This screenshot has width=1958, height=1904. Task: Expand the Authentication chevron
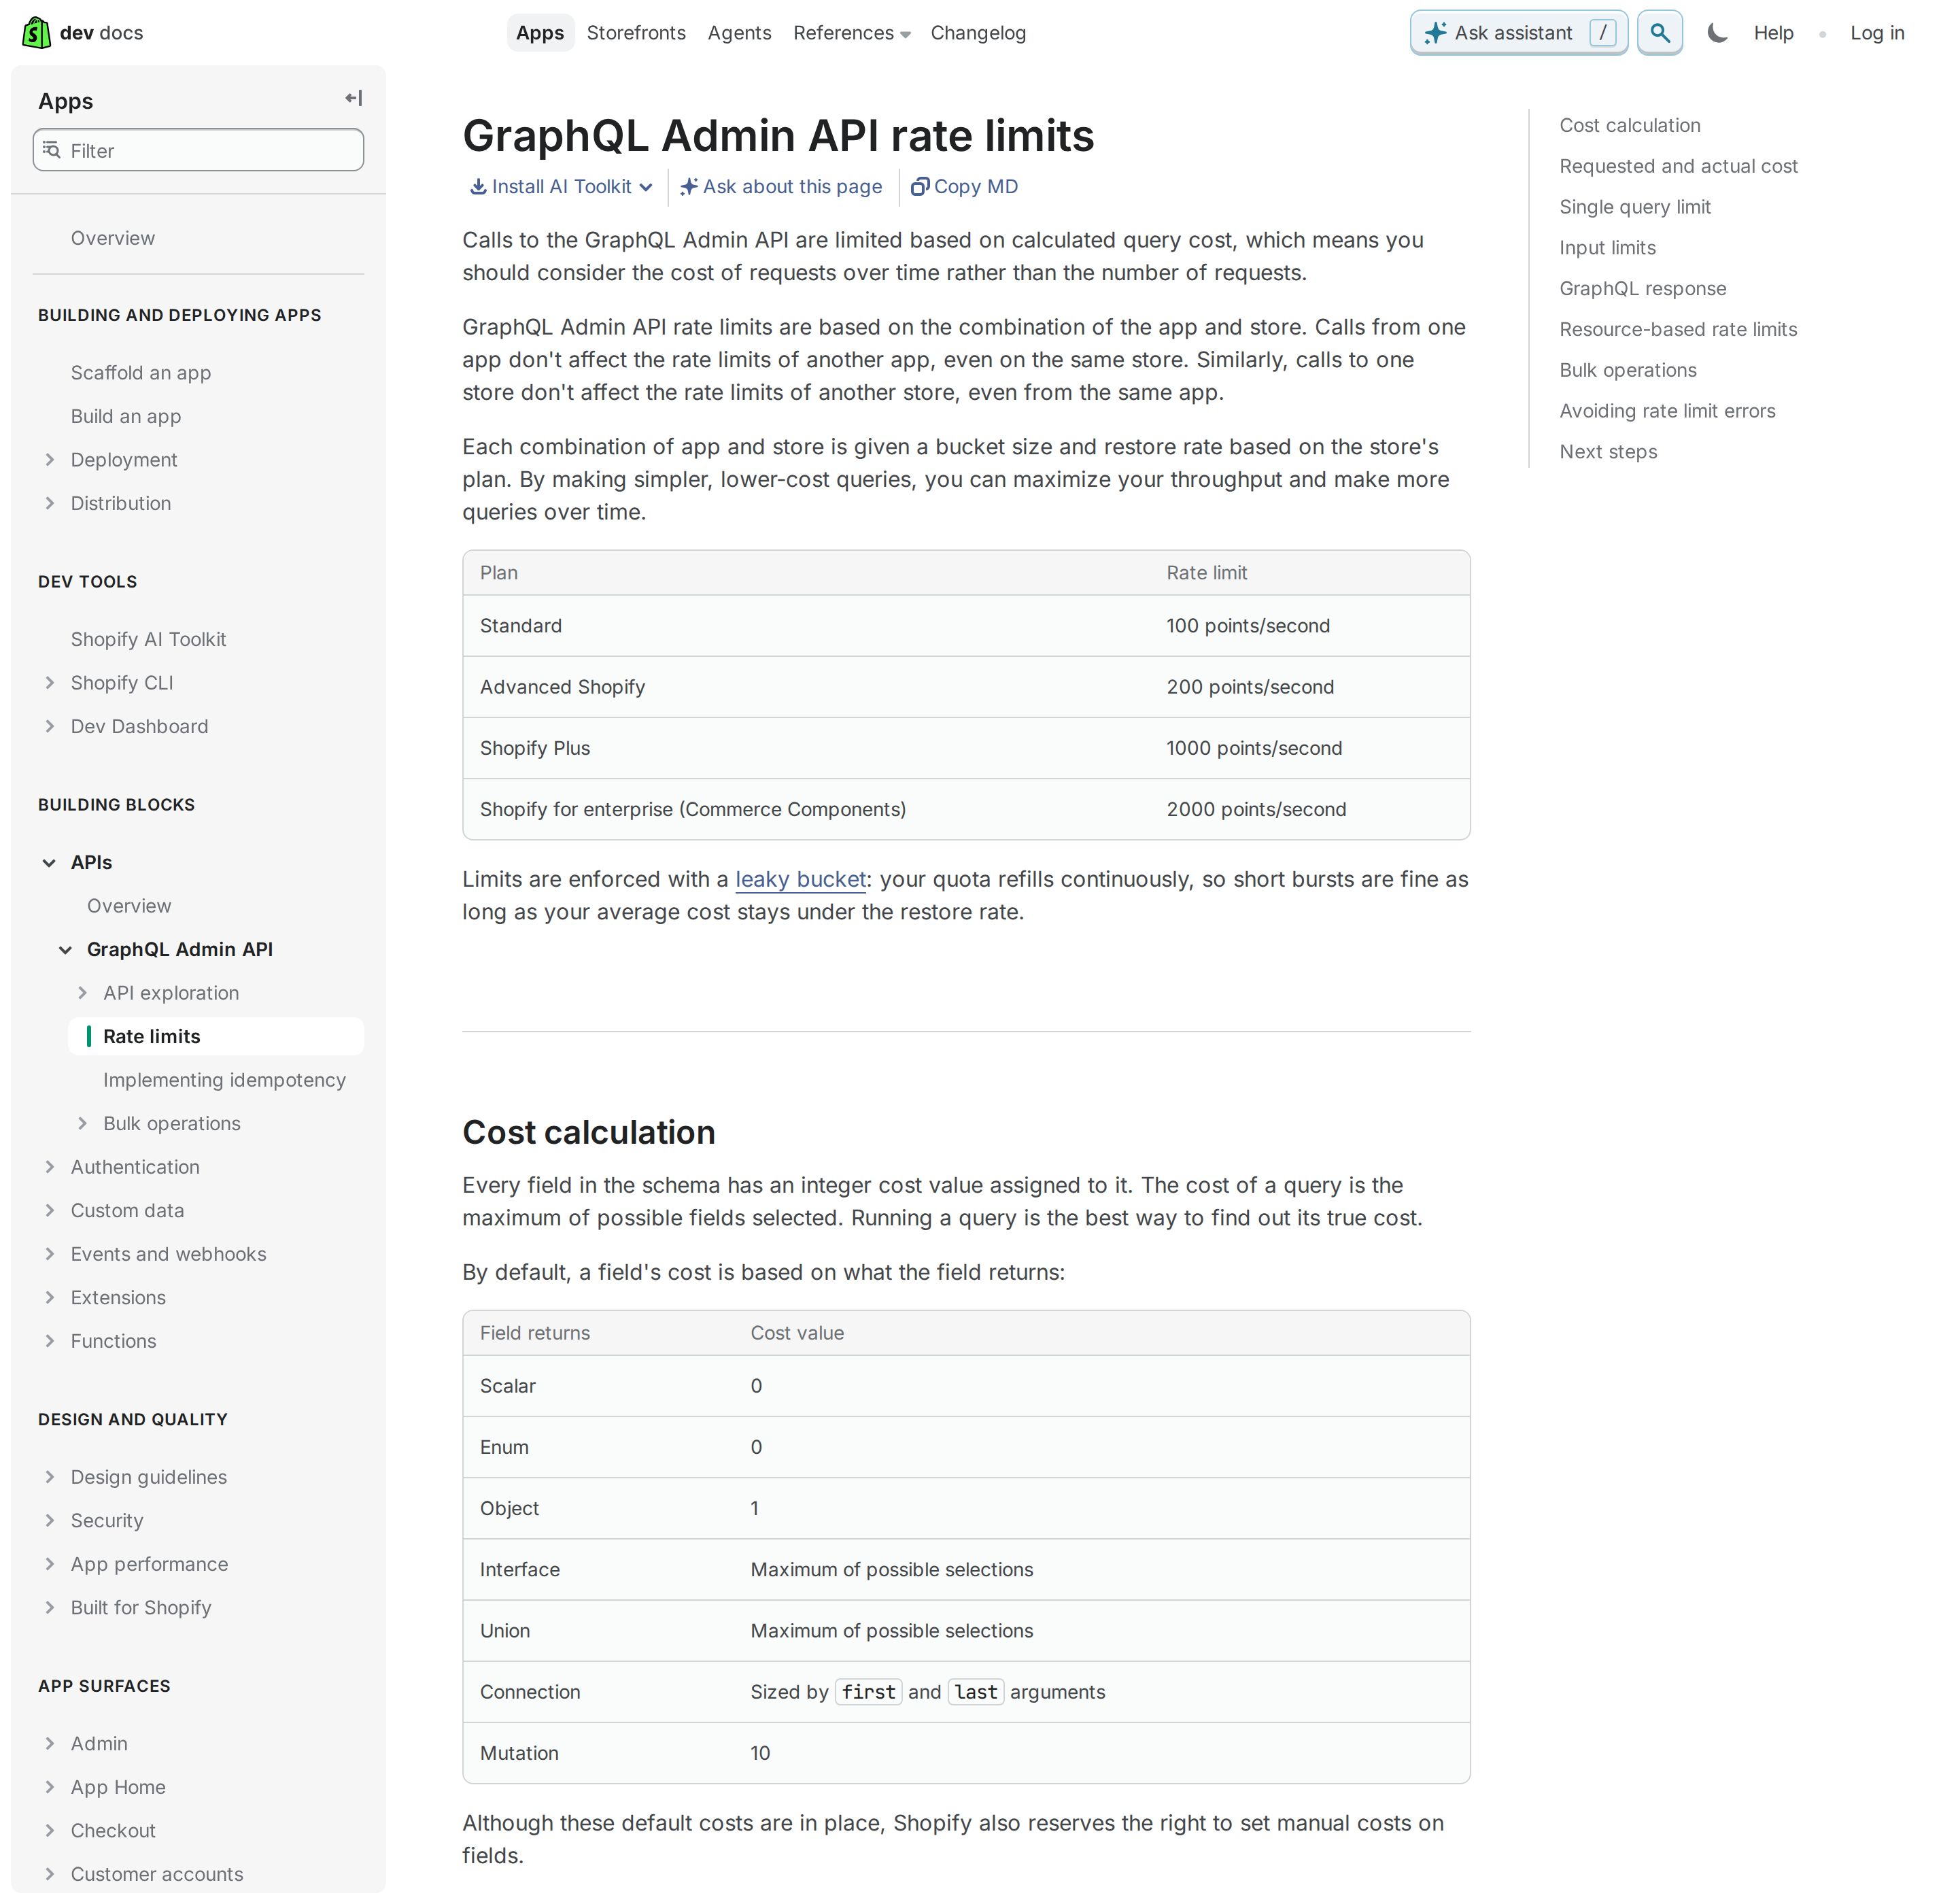coord(50,1167)
